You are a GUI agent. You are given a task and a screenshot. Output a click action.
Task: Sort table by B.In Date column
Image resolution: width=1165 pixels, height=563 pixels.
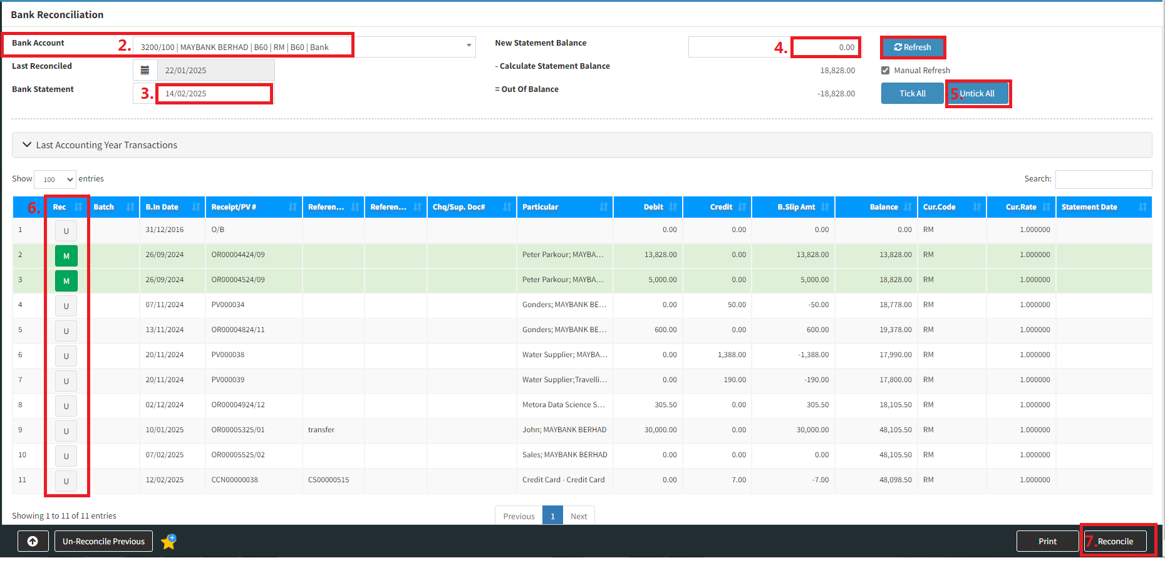162,207
